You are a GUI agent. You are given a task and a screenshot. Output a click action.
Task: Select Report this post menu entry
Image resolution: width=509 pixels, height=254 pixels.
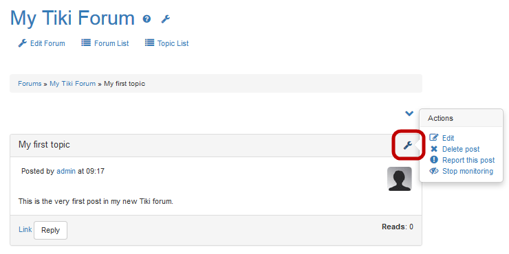tap(468, 160)
